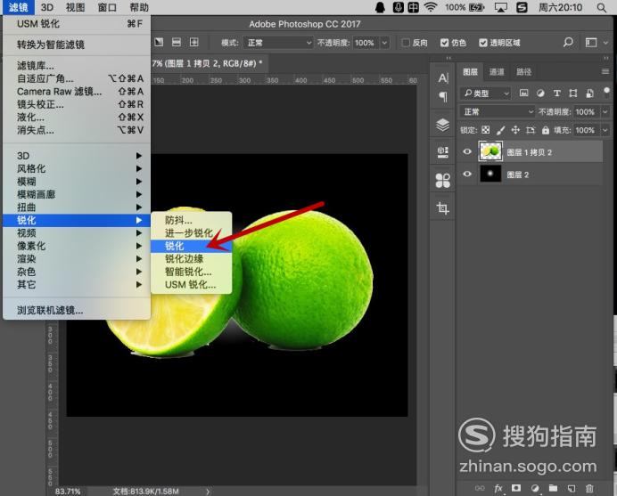617x496 pixels.
Task: Filter layers by smart object icon
Action: 589,94
